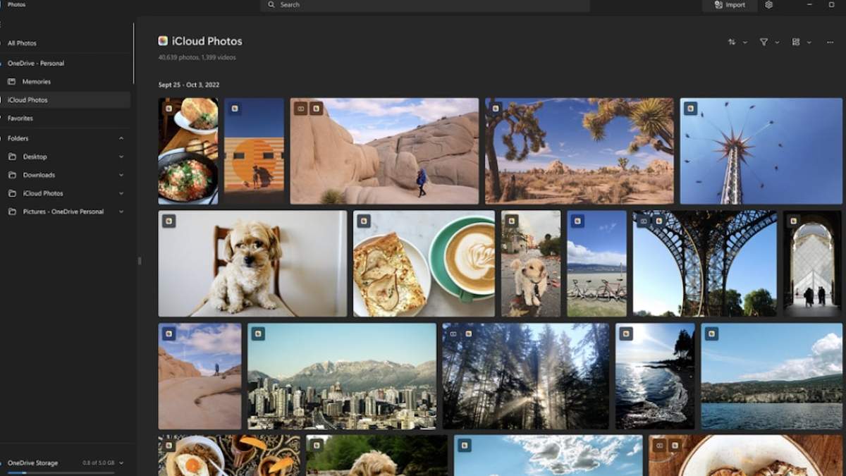Click iCloud badge on Joshua tree photo

point(496,109)
